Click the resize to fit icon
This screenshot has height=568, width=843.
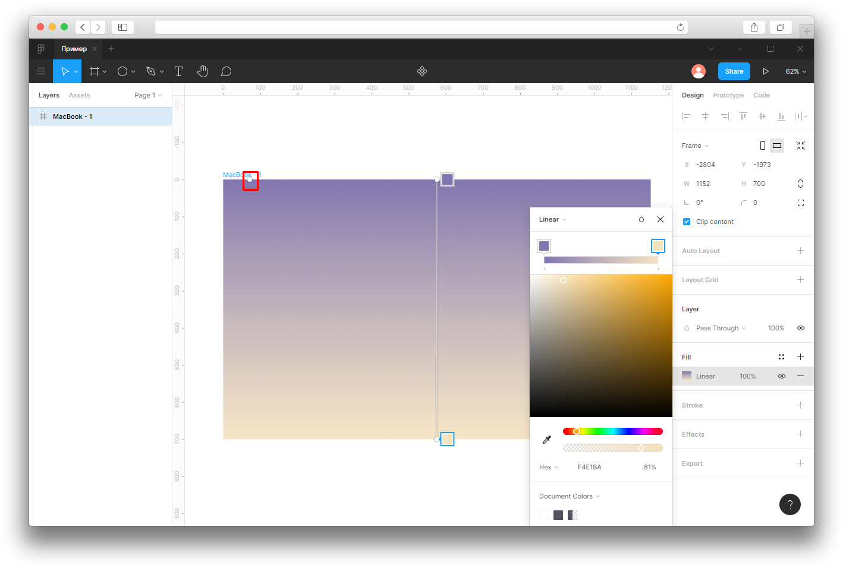point(801,146)
